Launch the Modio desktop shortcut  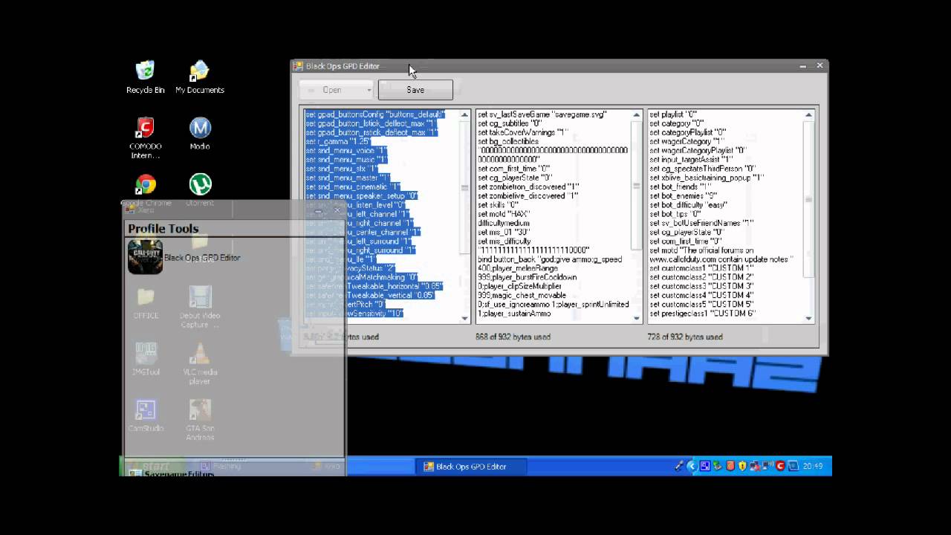(x=200, y=134)
